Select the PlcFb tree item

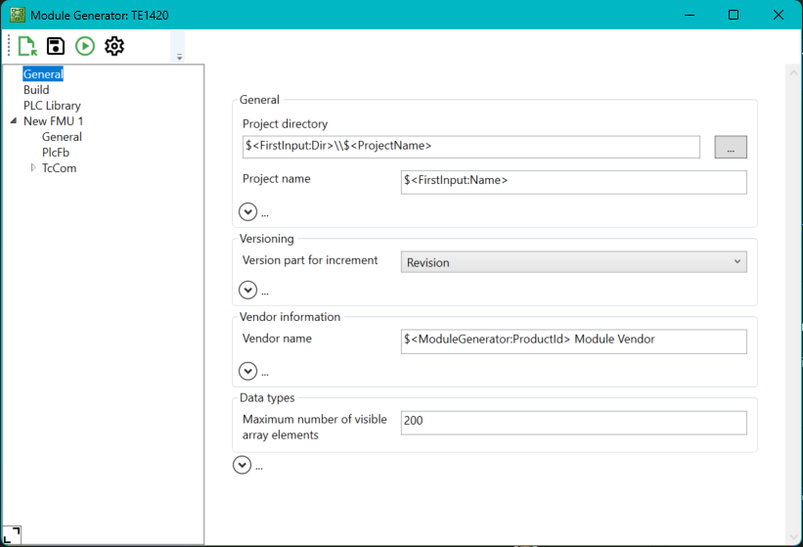click(56, 153)
